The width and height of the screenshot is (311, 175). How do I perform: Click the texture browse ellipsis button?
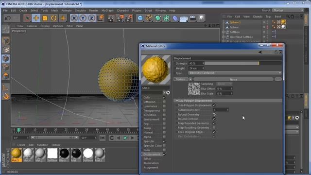click(278, 79)
